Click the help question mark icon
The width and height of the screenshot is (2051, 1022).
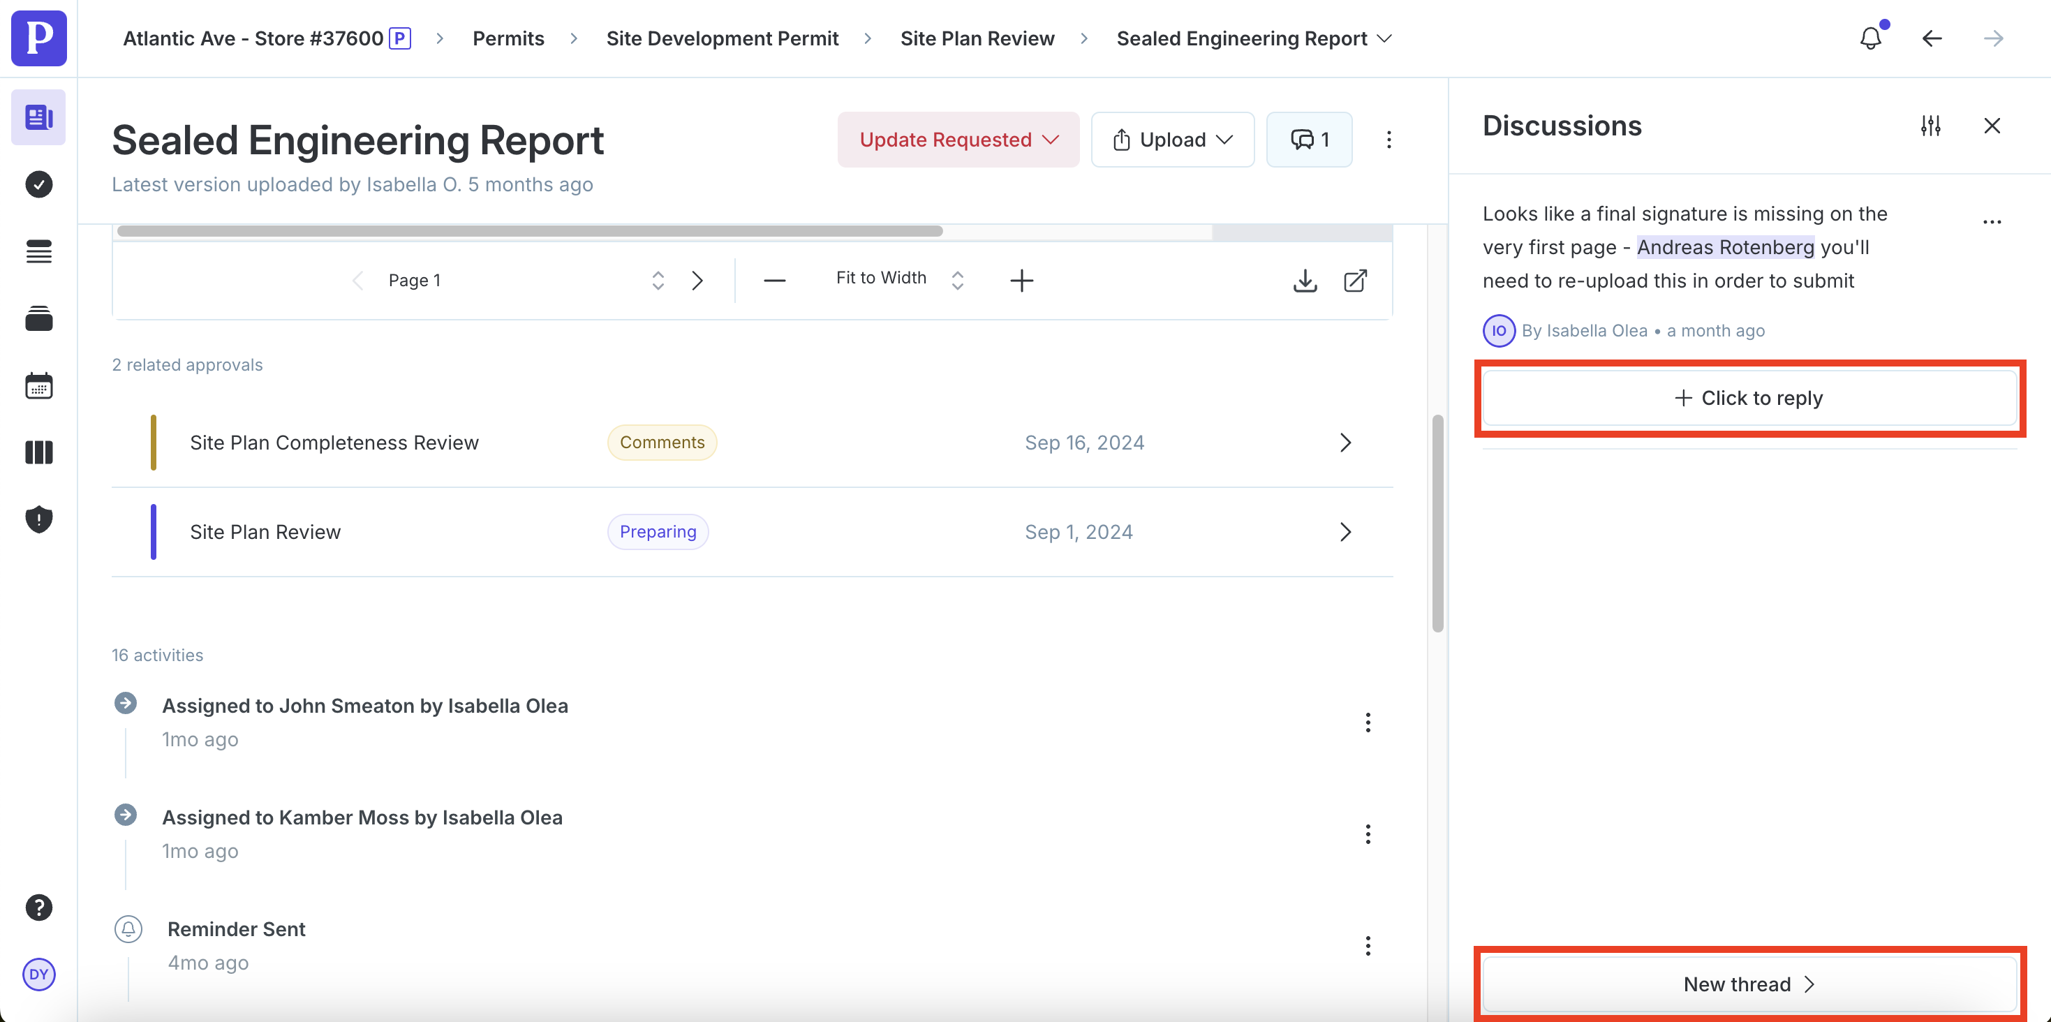pyautogui.click(x=38, y=908)
